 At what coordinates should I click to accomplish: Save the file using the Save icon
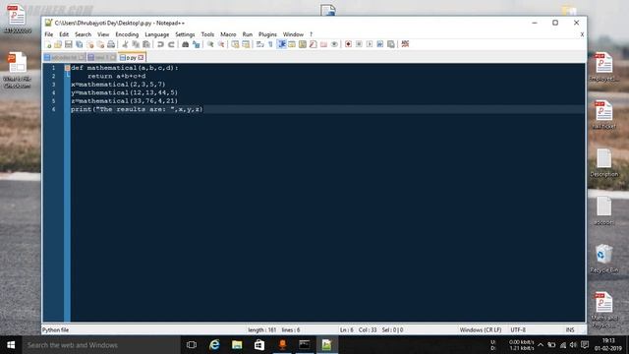[x=69, y=44]
